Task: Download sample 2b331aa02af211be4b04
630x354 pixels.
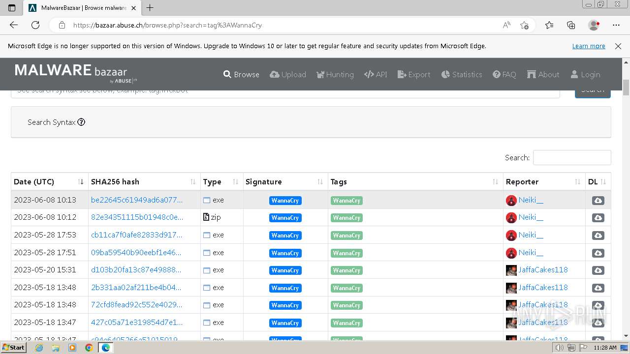Action: click(598, 288)
